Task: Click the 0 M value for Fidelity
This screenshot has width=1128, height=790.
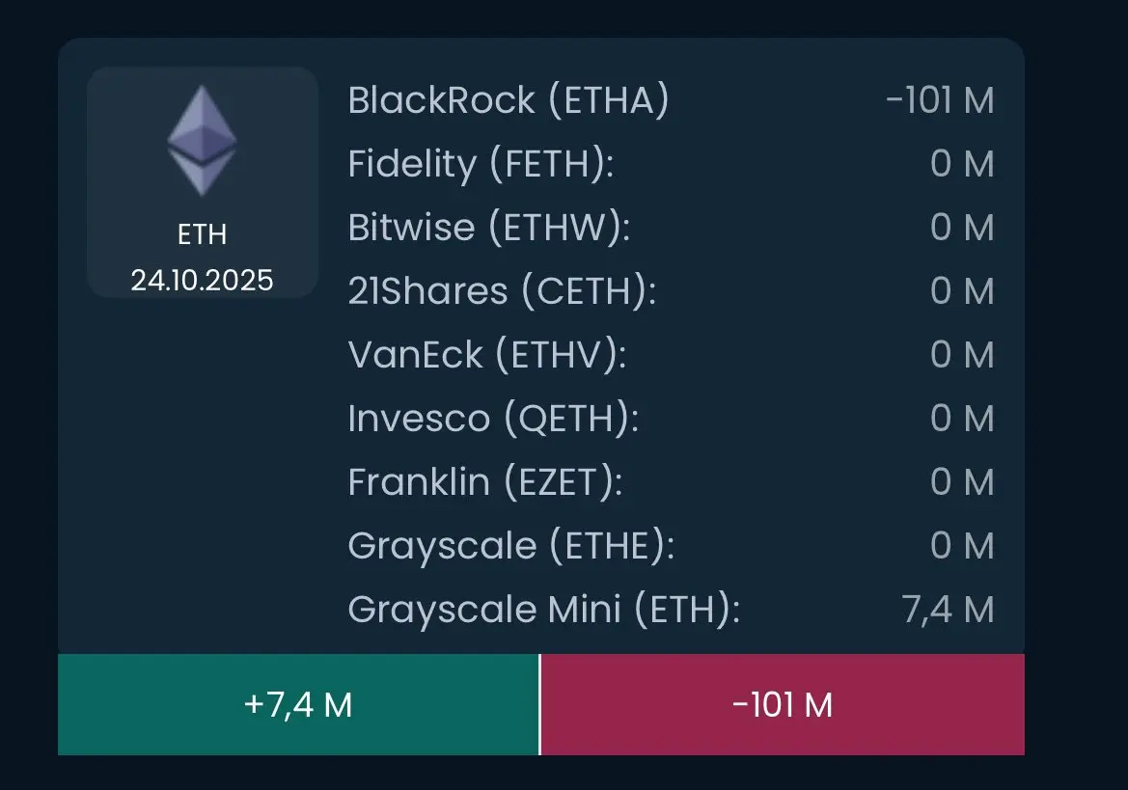Action: [961, 164]
